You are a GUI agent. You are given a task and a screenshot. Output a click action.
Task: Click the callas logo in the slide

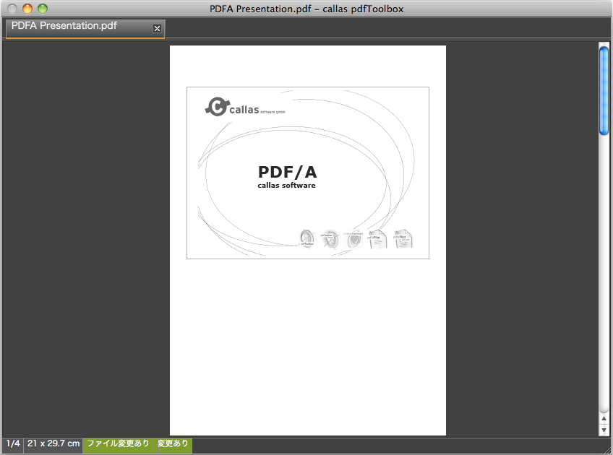click(x=245, y=107)
